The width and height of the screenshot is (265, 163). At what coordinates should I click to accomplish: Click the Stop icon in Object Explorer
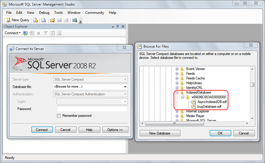(x=39, y=33)
